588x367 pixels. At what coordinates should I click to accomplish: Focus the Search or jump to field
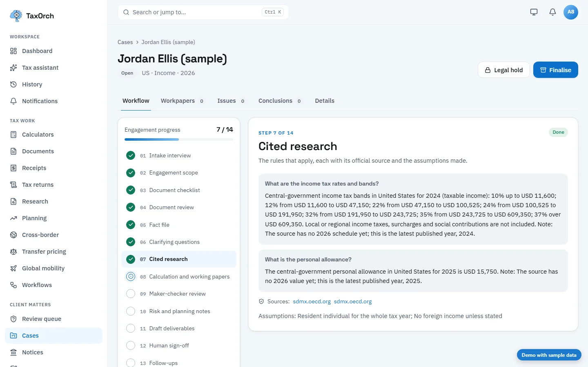pos(203,12)
